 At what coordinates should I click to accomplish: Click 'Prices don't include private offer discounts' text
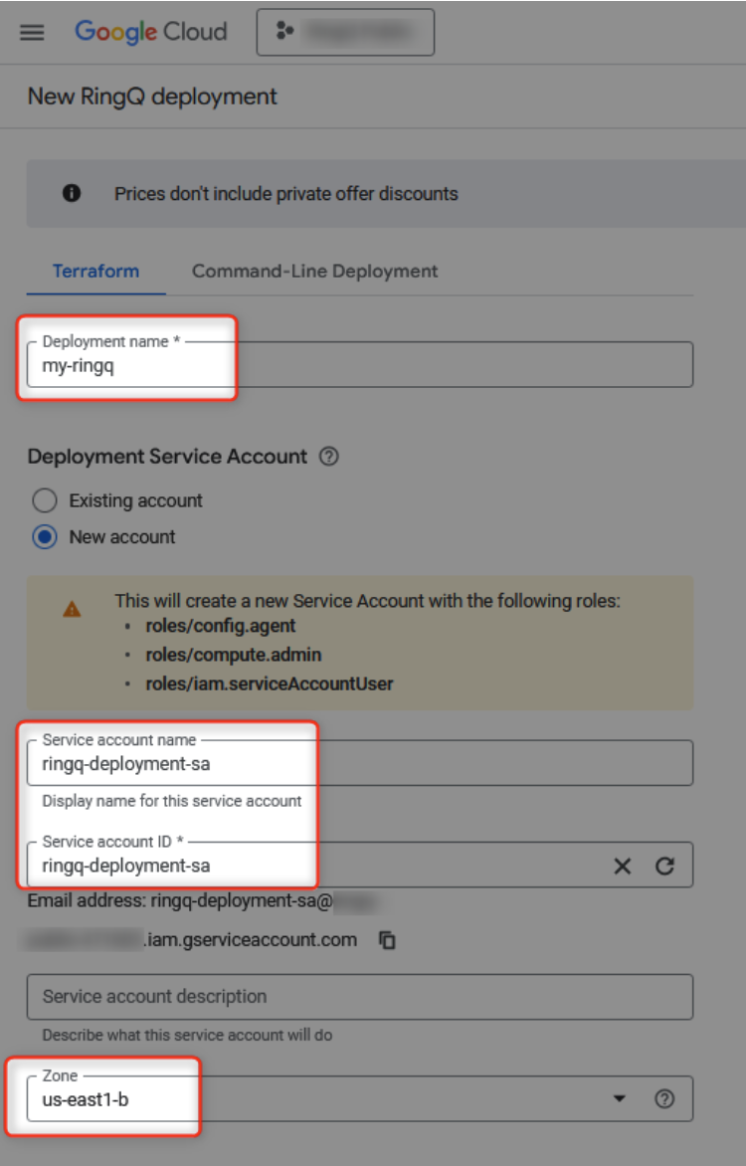pos(286,193)
